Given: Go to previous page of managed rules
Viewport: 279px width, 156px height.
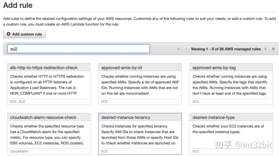Looking at the screenshot, I should click(x=186, y=49).
